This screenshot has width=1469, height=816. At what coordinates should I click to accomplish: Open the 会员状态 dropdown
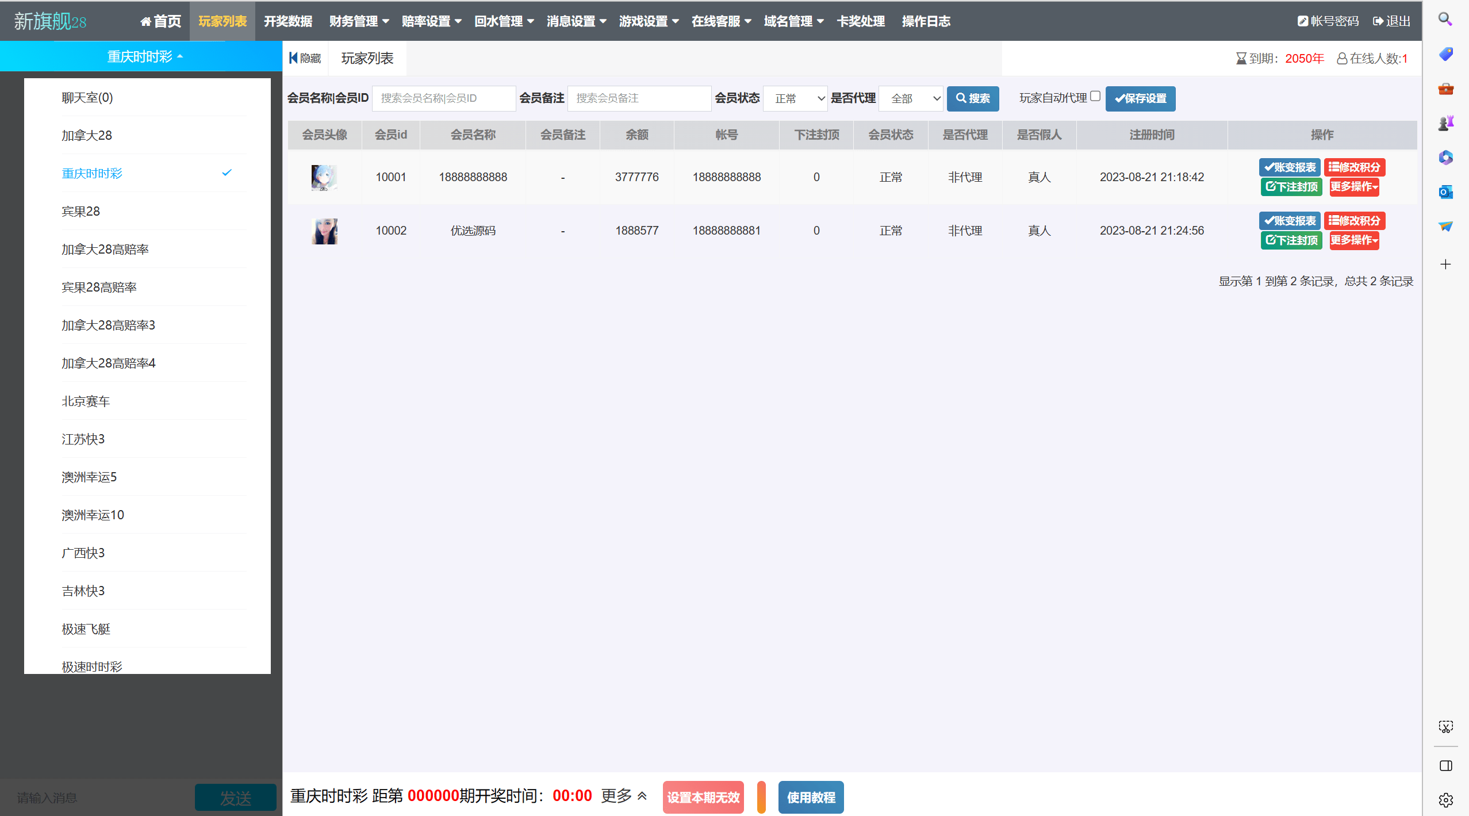(795, 98)
